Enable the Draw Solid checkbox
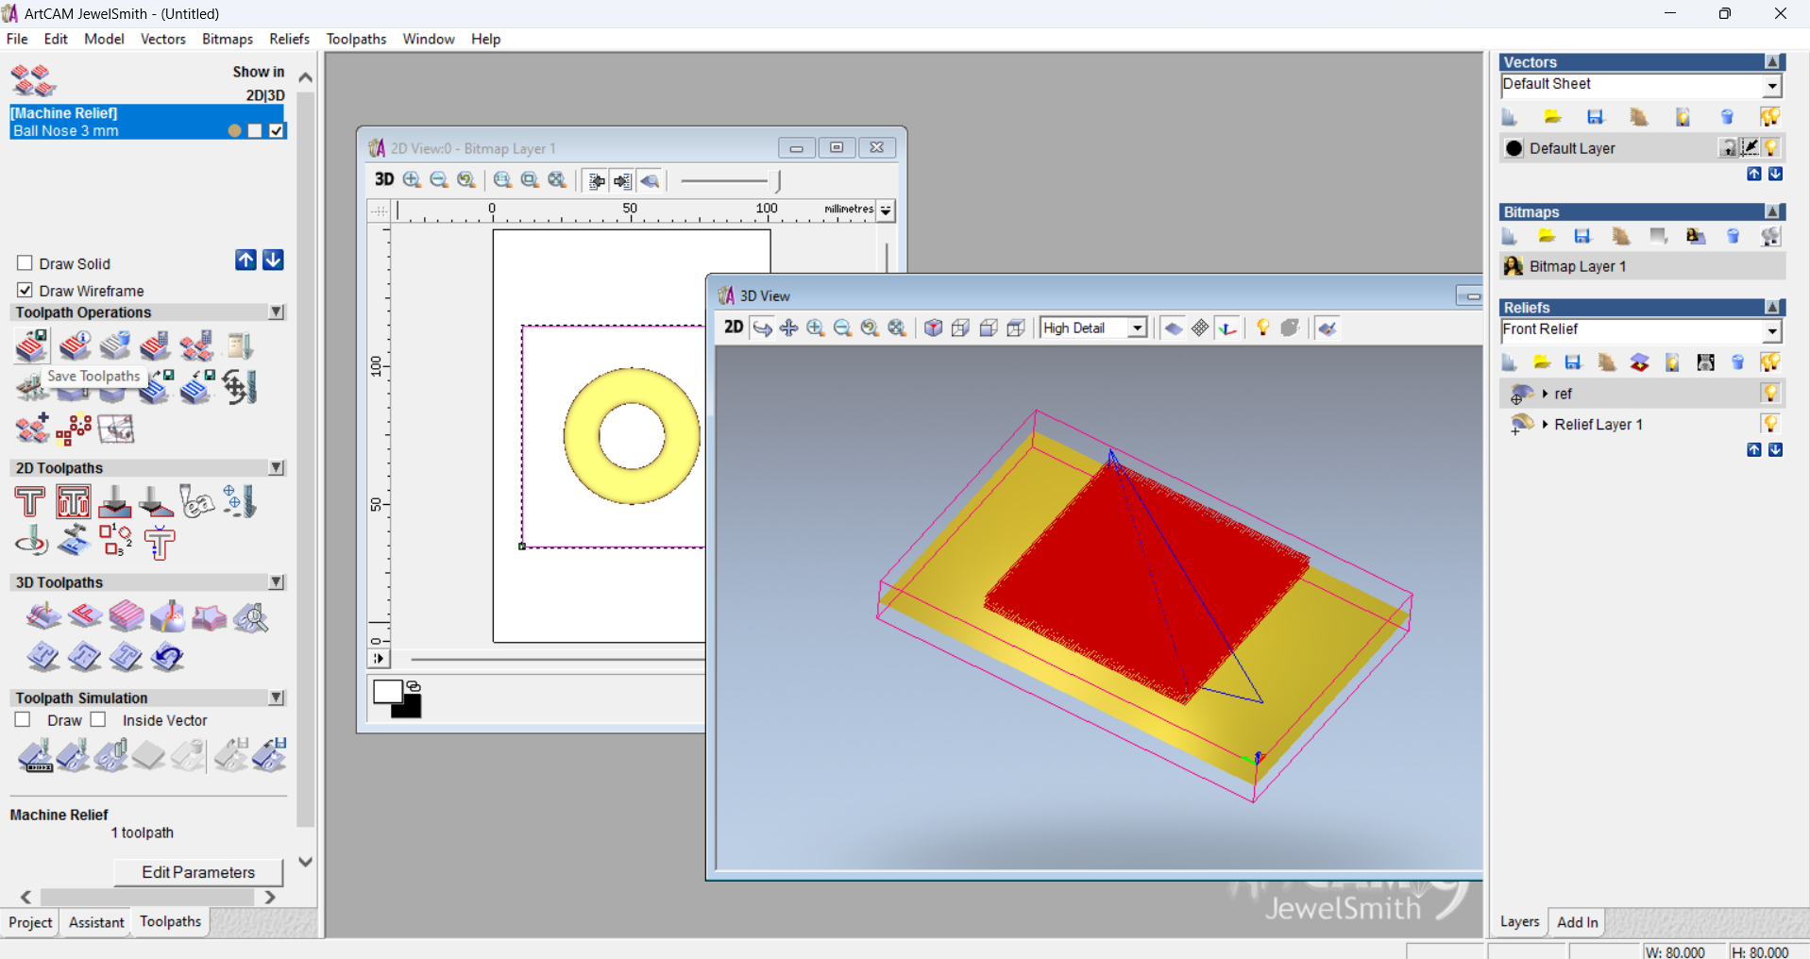 pyautogui.click(x=25, y=263)
